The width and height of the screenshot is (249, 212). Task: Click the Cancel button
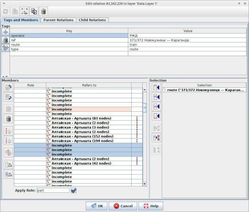(x=123, y=206)
